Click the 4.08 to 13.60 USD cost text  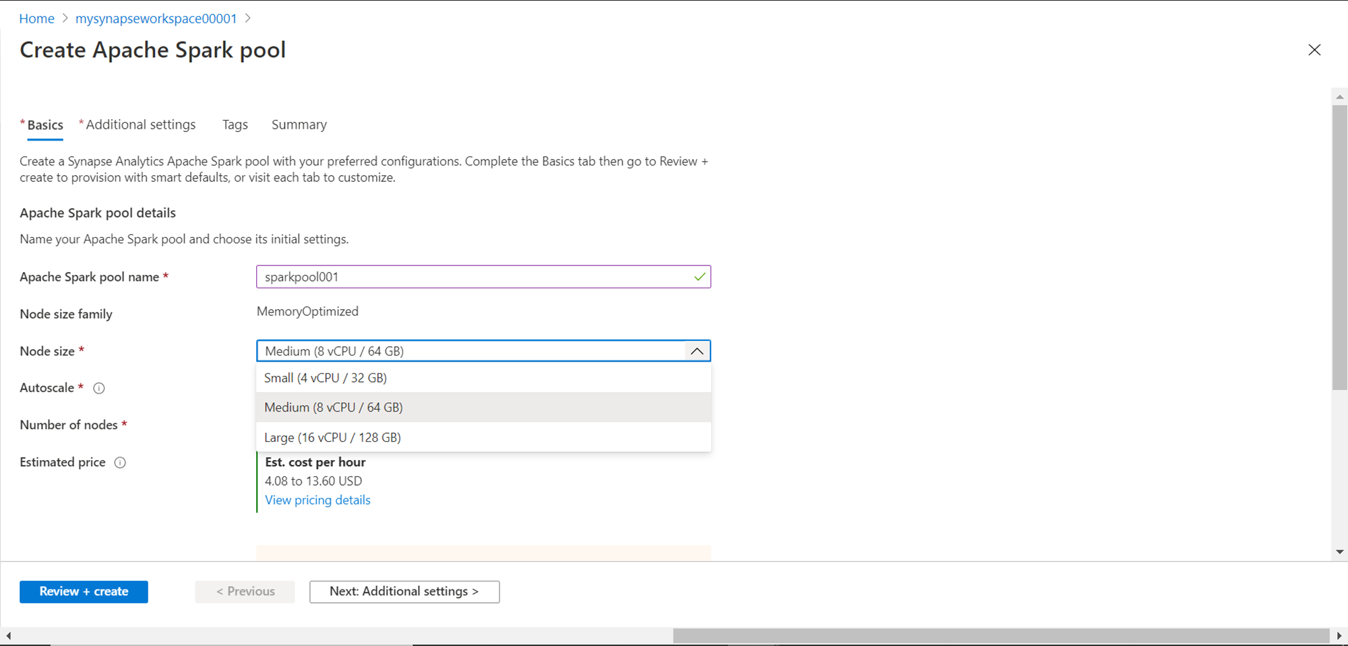313,481
